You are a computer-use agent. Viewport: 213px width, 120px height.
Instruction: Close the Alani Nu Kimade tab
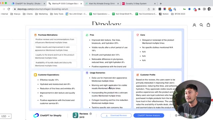click(118, 4)
